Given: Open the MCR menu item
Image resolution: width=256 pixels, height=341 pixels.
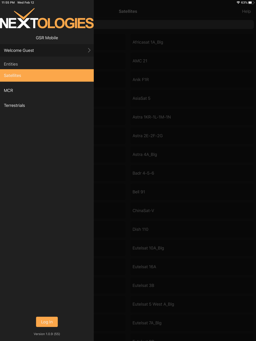Looking at the screenshot, I should 47,90.
